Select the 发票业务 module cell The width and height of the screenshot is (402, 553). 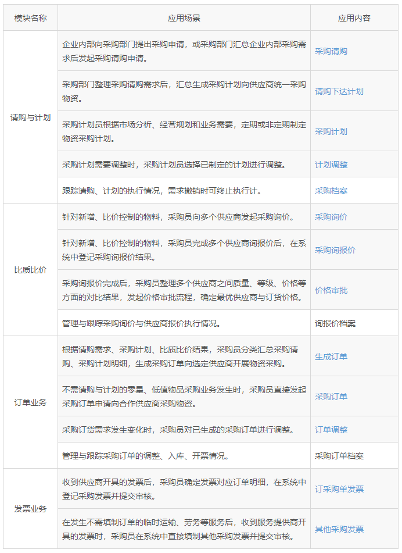(30, 509)
